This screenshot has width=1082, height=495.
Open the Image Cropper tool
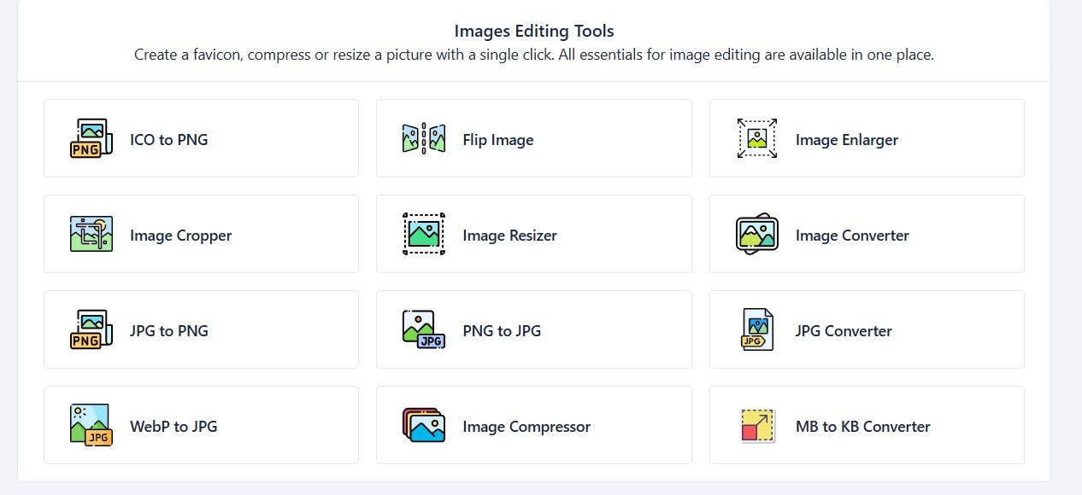201,234
